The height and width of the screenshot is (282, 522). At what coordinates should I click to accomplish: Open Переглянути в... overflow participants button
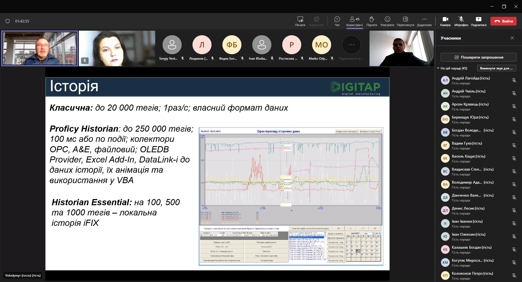pos(351,48)
